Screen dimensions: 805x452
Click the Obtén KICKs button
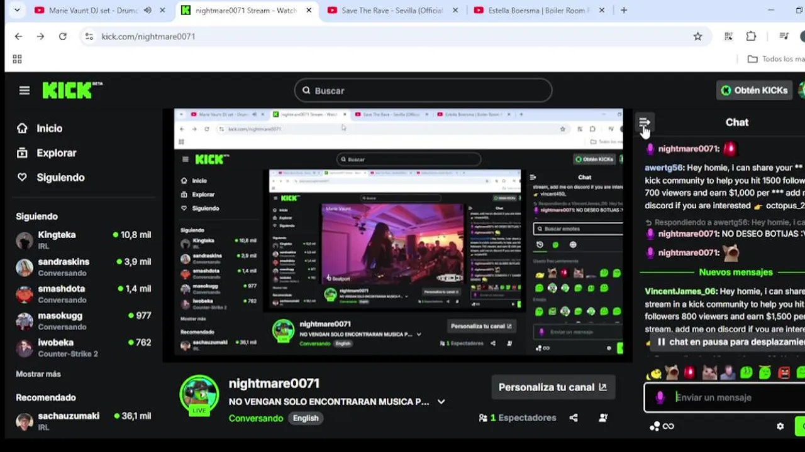(x=755, y=90)
